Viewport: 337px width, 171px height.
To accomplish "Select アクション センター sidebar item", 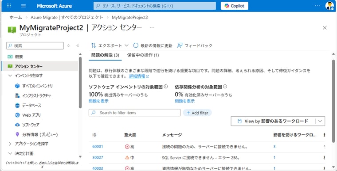I will [x=40, y=66].
